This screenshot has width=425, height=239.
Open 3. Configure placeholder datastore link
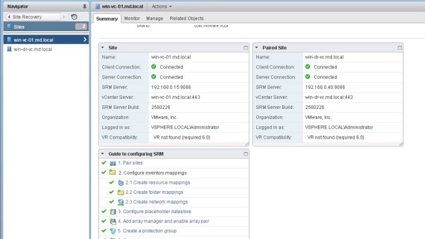[155, 211]
